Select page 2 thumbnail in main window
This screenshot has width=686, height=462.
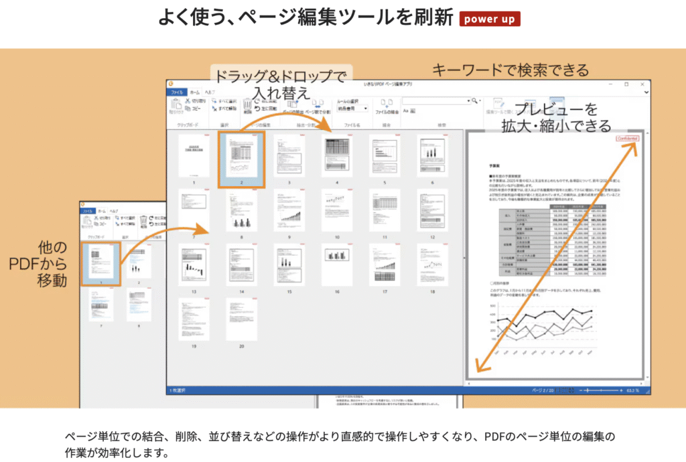coord(241,155)
